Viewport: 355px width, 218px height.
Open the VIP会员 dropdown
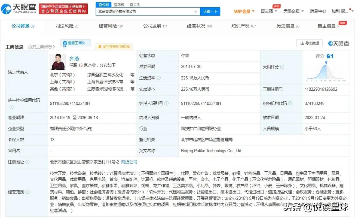(244, 11)
